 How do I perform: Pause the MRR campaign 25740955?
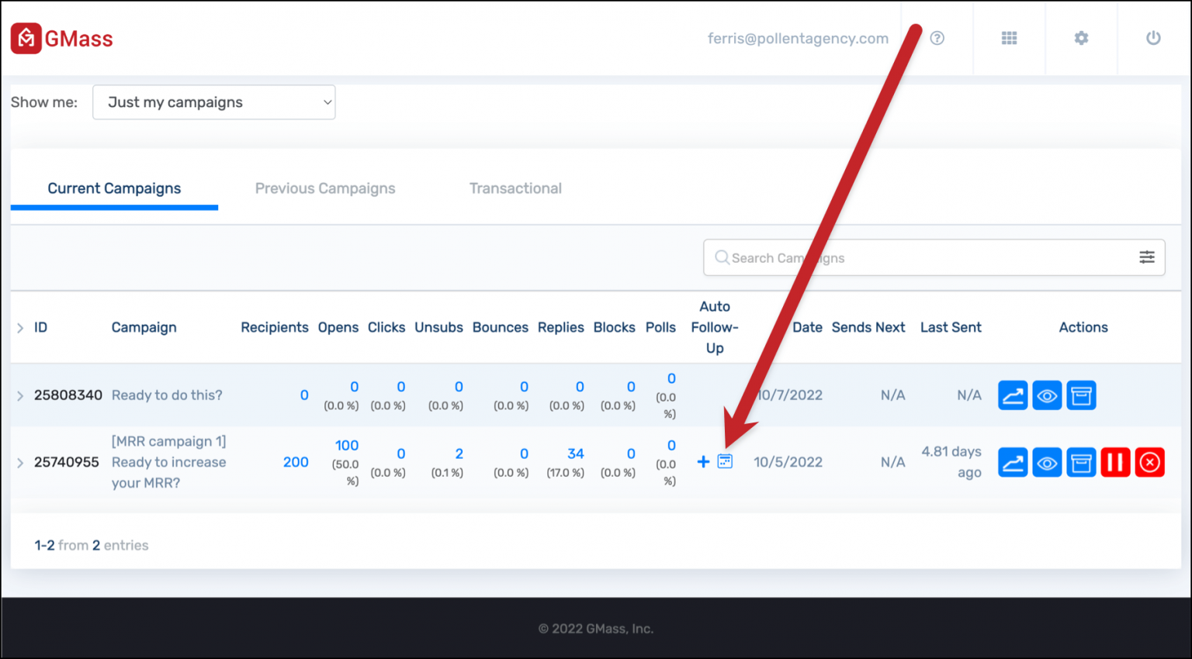click(x=1115, y=463)
